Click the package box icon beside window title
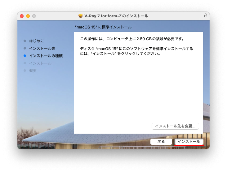Screen dimensions: 227x172 click(x=81, y=16)
